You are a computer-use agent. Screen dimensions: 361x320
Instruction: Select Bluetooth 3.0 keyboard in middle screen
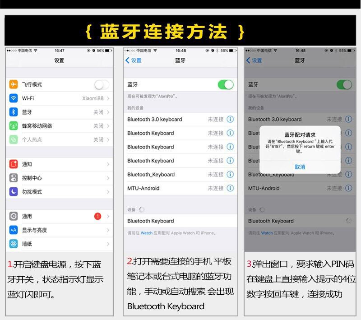(180, 119)
